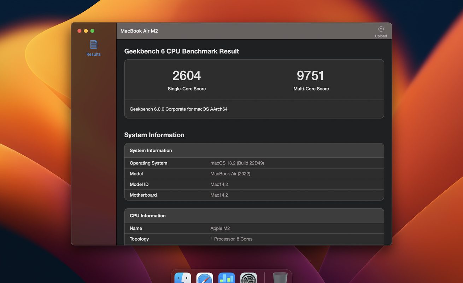Click the single-core score 2604
This screenshot has width=463, height=283.
187,76
